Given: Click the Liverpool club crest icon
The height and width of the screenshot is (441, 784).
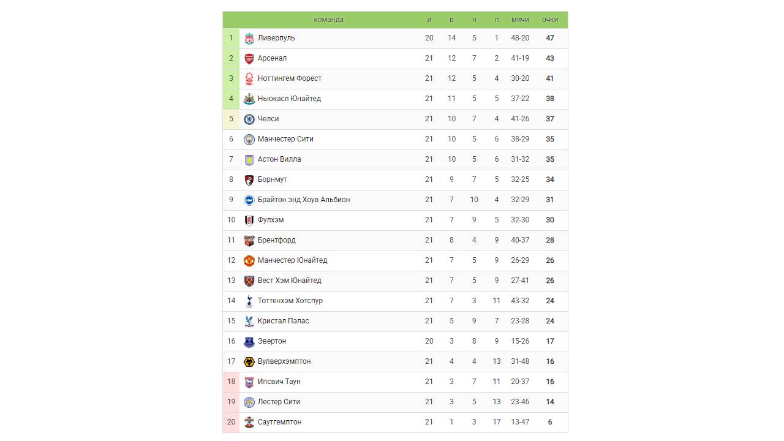Looking at the screenshot, I should coord(249,39).
